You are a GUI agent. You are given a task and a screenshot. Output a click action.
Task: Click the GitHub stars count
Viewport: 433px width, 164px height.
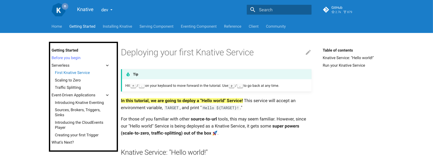click(x=336, y=12)
